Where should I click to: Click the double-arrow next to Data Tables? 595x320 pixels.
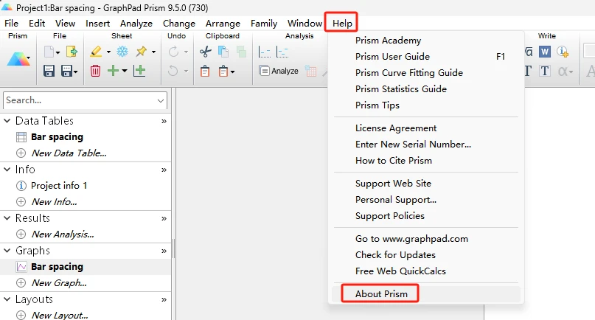point(164,121)
